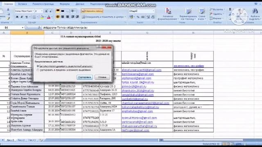Click the Percent Style icon
This screenshot has width=262, height=147.
click(138, 17)
